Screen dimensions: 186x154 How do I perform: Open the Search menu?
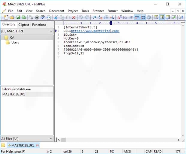(x=41, y=11)
